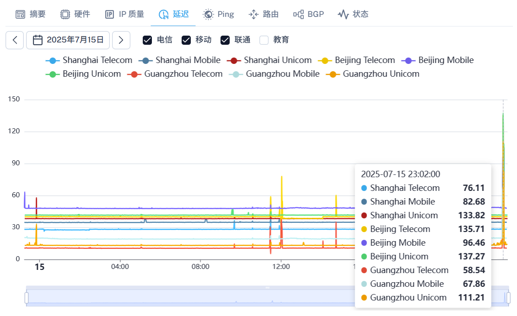Screen dimensions: 517x316
Task: Uncheck the 联通 (Unicom) checkbox
Action: [x=225, y=40]
